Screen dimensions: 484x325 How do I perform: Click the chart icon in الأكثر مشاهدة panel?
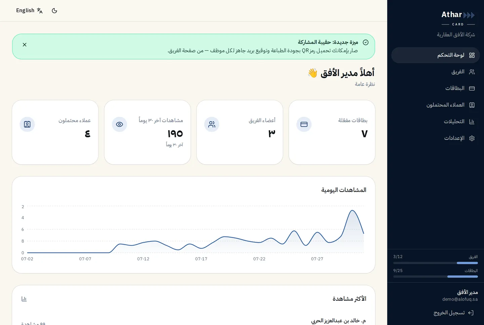click(24, 299)
